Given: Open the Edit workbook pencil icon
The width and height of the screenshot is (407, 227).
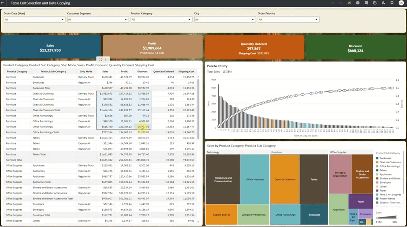Looking at the screenshot, I should pos(349,3).
